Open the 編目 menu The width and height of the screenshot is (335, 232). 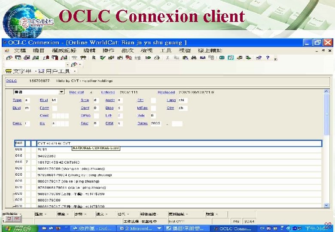(x=39, y=51)
